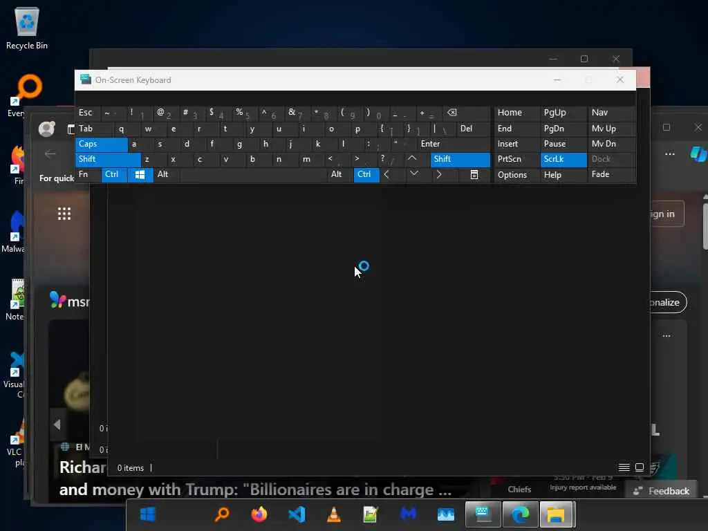Tap the Esc key on the keyboard
Viewport: 708px width, 531px height.
click(x=88, y=113)
